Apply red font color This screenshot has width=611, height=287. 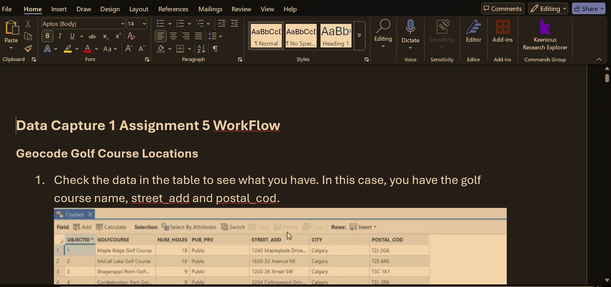tap(87, 49)
